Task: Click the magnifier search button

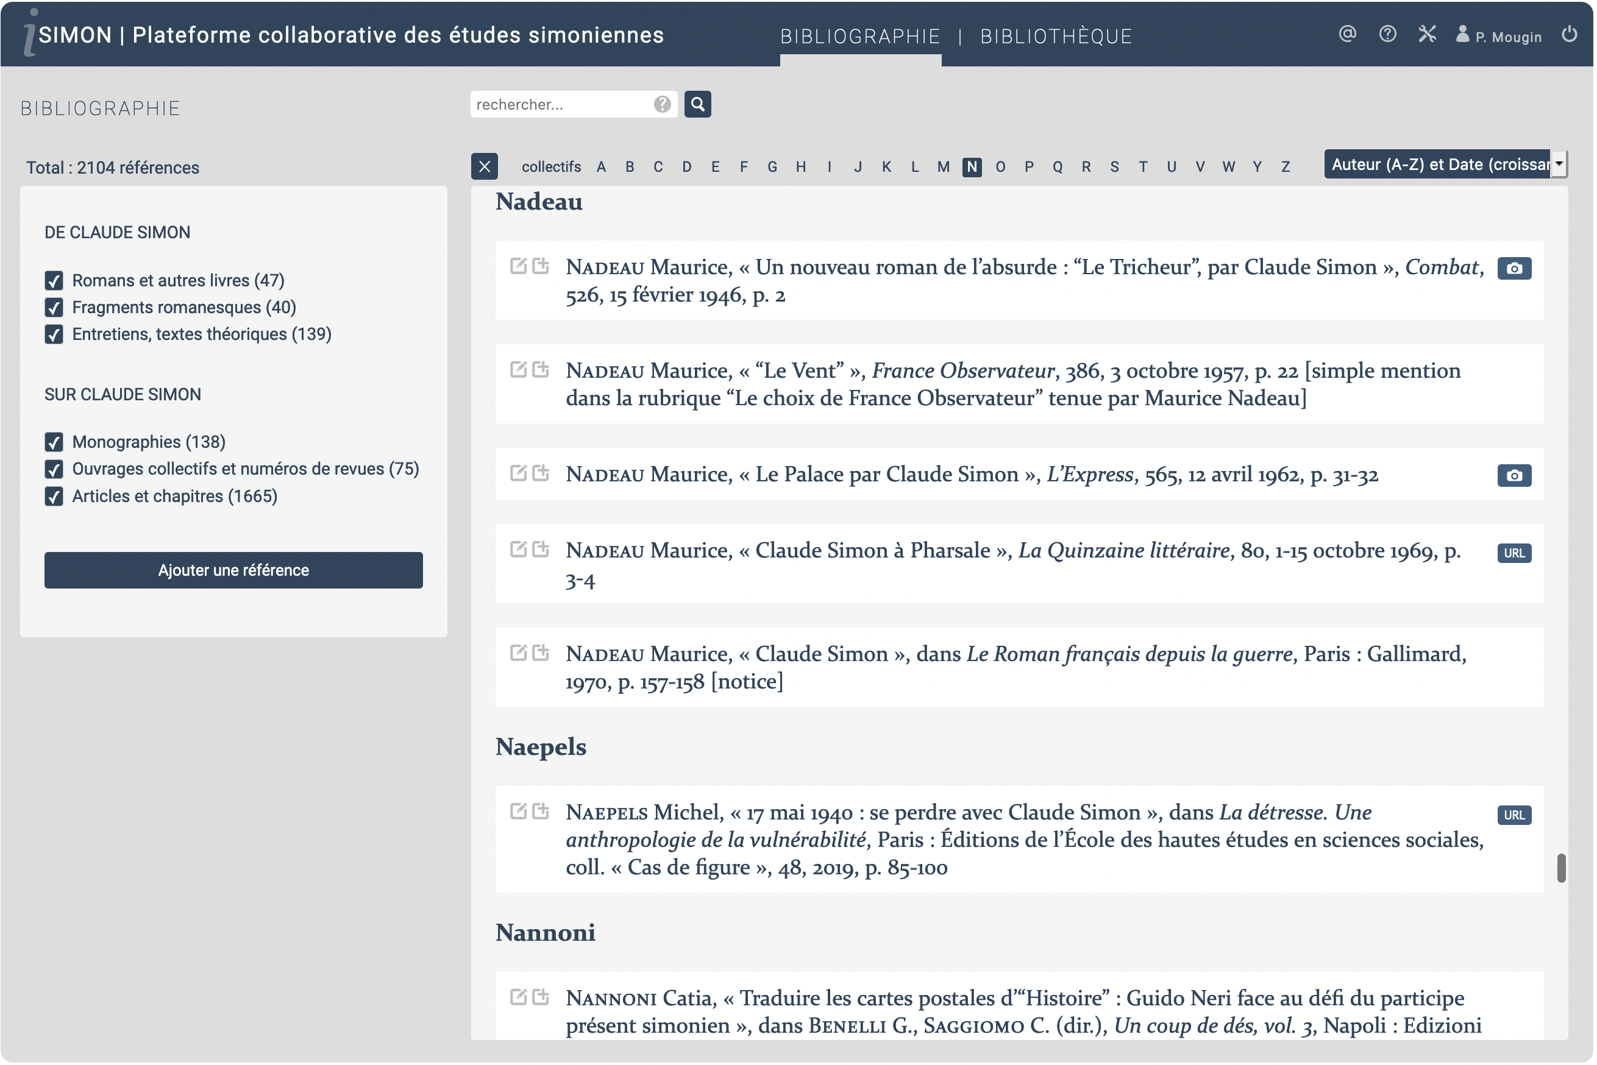Action: pos(698,105)
